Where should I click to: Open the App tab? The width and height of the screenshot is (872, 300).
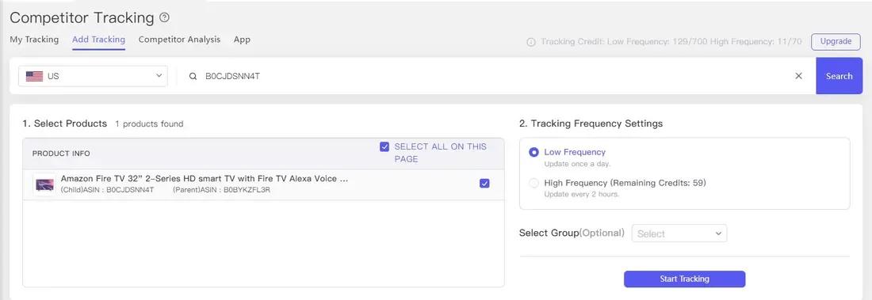click(242, 40)
